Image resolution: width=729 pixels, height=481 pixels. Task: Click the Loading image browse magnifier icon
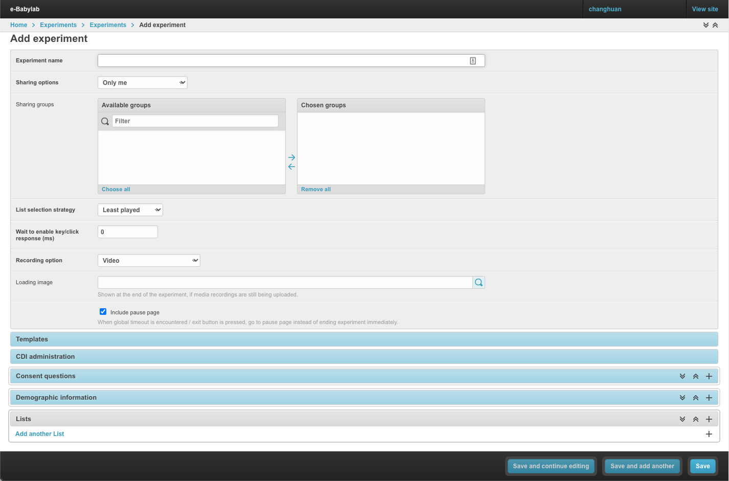pyautogui.click(x=479, y=283)
